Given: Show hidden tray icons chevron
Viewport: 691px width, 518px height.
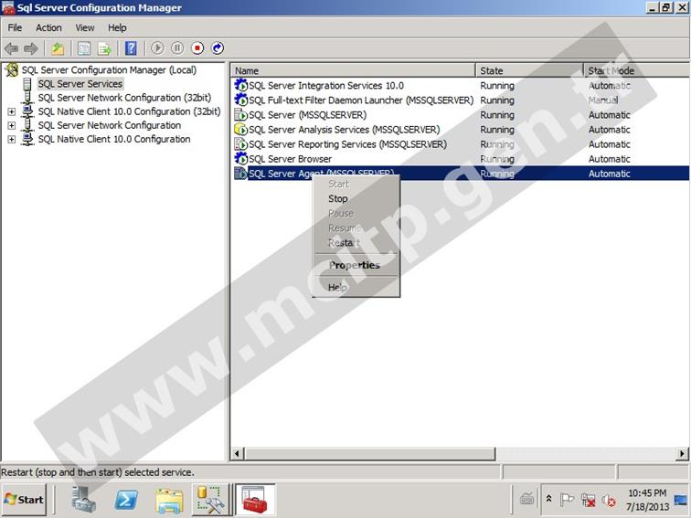Looking at the screenshot, I should 548,499.
